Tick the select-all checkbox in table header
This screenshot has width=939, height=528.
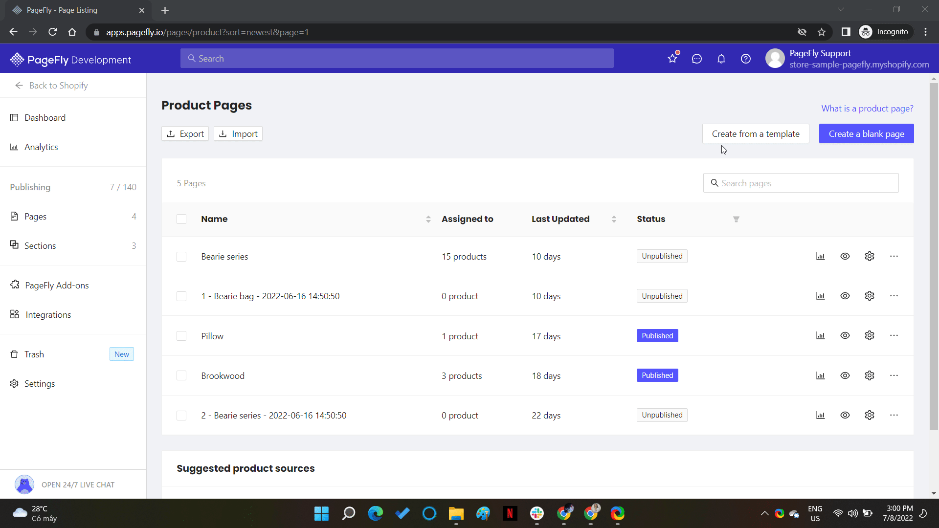[181, 219]
